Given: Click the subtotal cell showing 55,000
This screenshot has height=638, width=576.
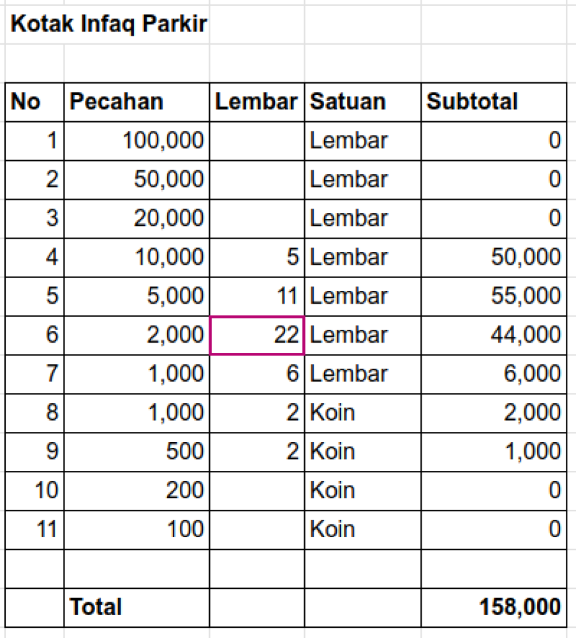Looking at the screenshot, I should pos(493,296).
